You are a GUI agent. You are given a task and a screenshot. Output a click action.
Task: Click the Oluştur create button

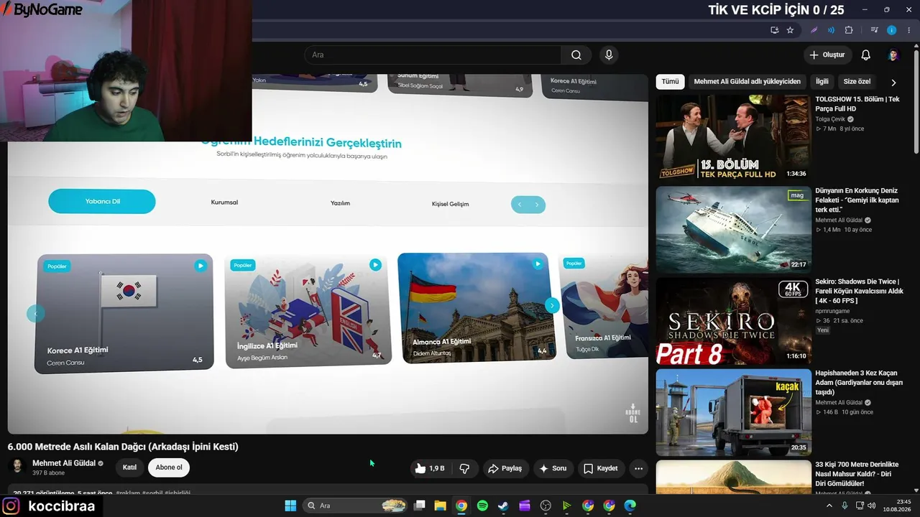click(x=827, y=55)
